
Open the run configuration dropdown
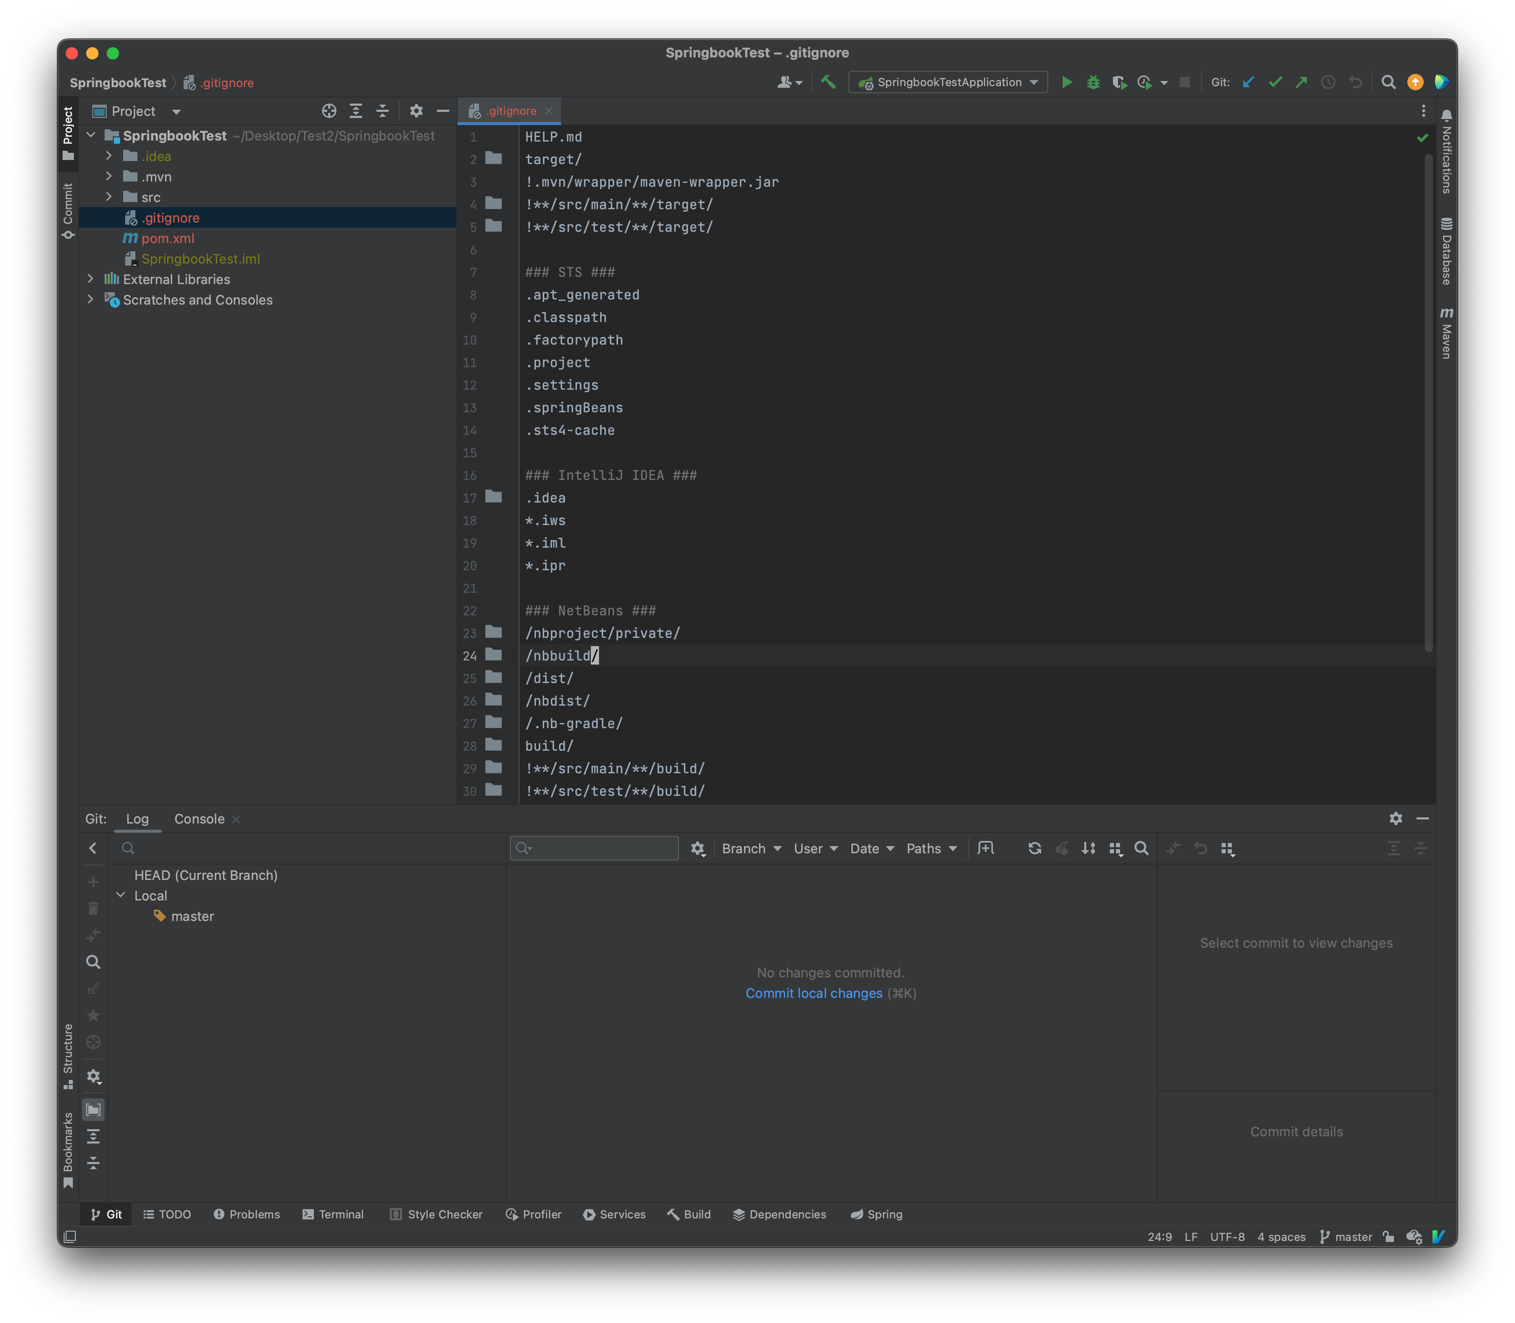(x=949, y=82)
